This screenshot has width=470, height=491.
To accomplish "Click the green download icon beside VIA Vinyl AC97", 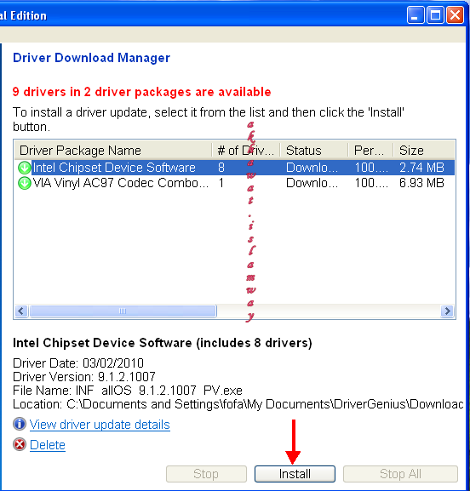I will (24, 183).
